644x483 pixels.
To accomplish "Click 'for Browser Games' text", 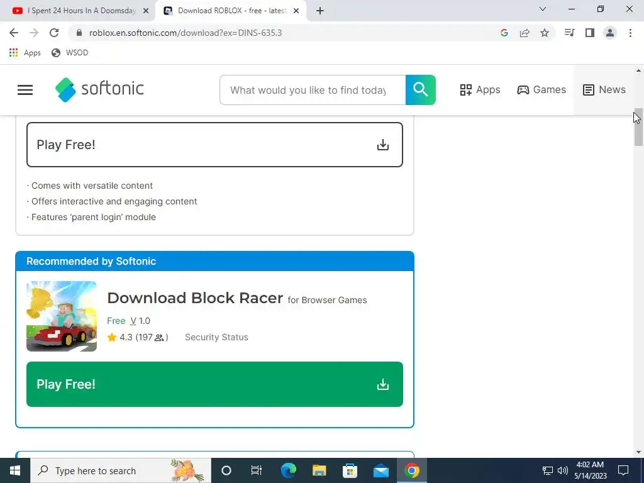I will pyautogui.click(x=327, y=300).
